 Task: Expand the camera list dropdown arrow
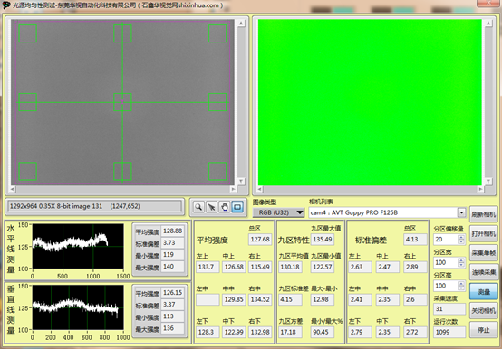461,212
